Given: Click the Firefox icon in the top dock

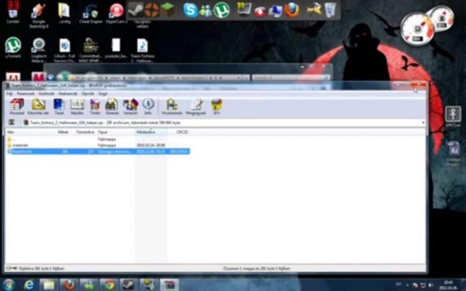Looking at the screenshot, I should click(292, 10).
